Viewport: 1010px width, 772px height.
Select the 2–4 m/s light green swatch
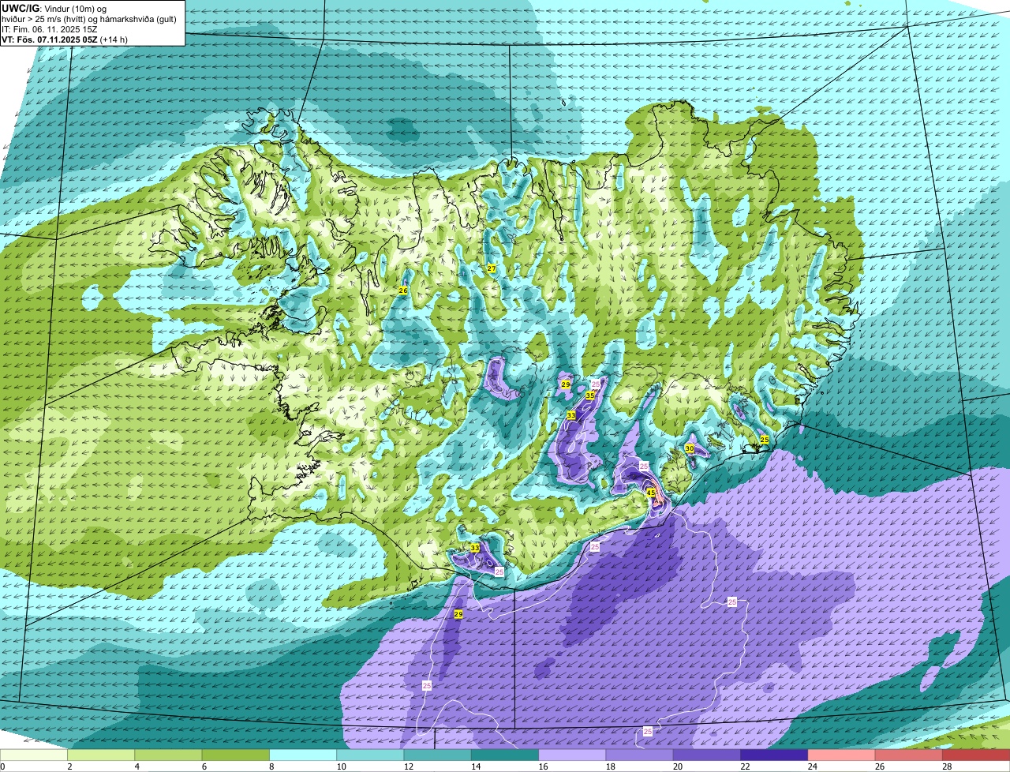[x=101, y=755]
